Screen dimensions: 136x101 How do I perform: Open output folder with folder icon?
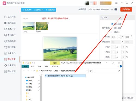click(x=116, y=9)
